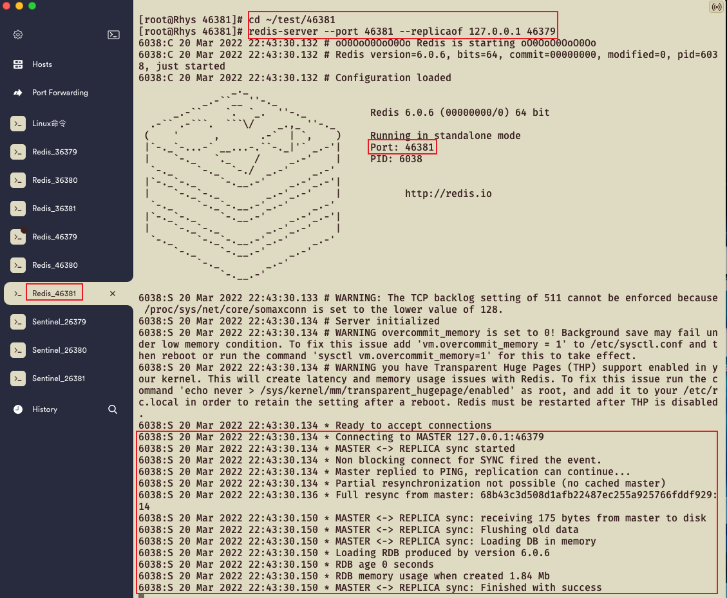The height and width of the screenshot is (598, 727).
Task: Click 'Loading DB in memory' log line
Action: [x=367, y=541]
